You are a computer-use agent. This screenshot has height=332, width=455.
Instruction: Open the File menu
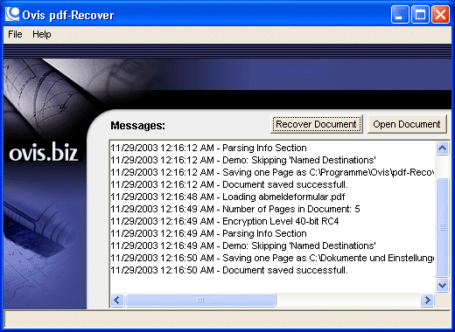tap(15, 34)
